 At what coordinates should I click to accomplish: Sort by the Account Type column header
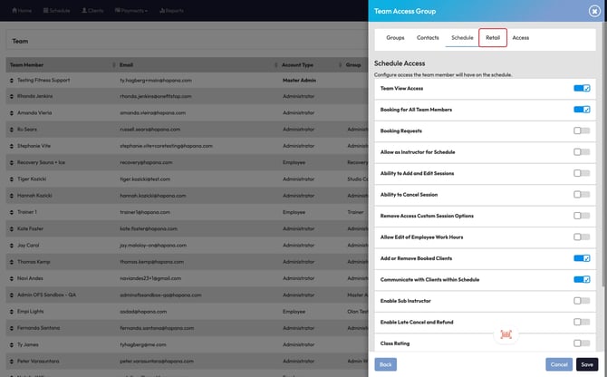click(298, 65)
